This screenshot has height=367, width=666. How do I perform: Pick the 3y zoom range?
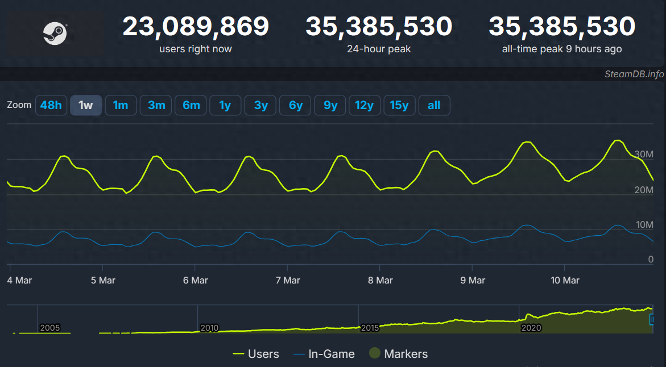click(x=260, y=105)
